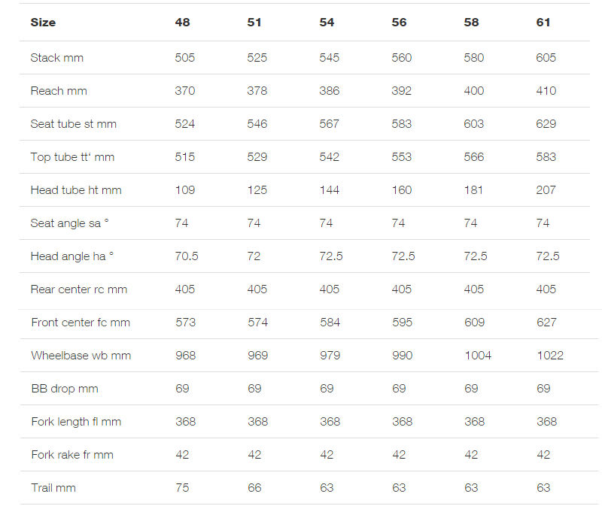Select the Fork rake fr mm label
Viewport: 602px width, 509px height.
click(72, 455)
